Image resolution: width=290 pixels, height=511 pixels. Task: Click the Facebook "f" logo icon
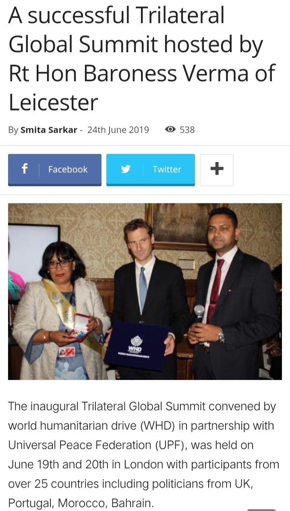coord(24,169)
